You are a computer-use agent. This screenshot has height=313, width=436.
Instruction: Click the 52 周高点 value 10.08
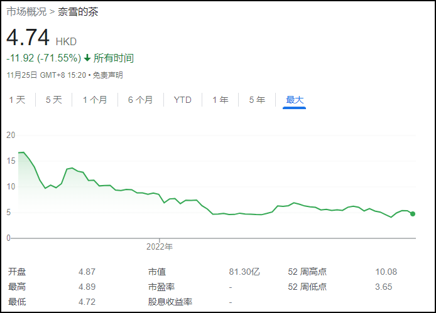coord(386,272)
